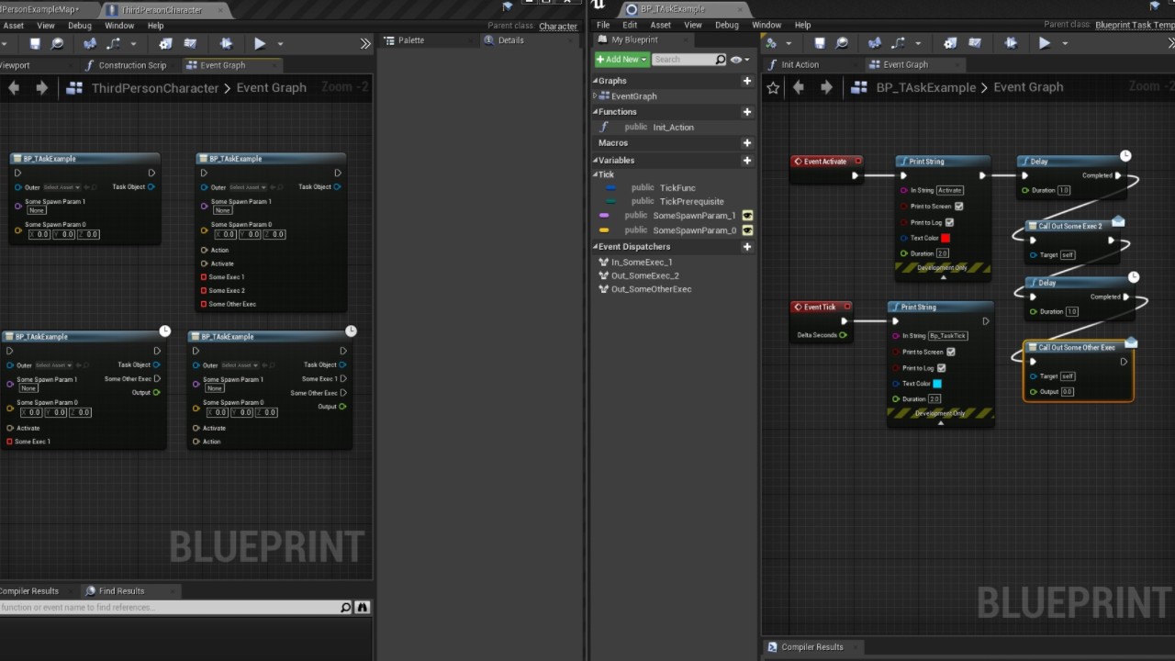Select the TickPrerequisite variable
Image resolution: width=1175 pixels, height=661 pixels.
691,202
